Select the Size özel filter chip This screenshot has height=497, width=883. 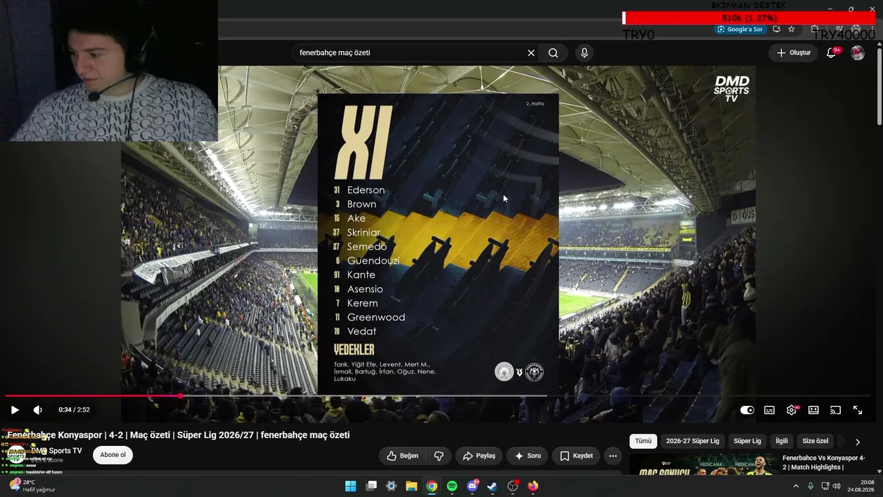tap(815, 441)
